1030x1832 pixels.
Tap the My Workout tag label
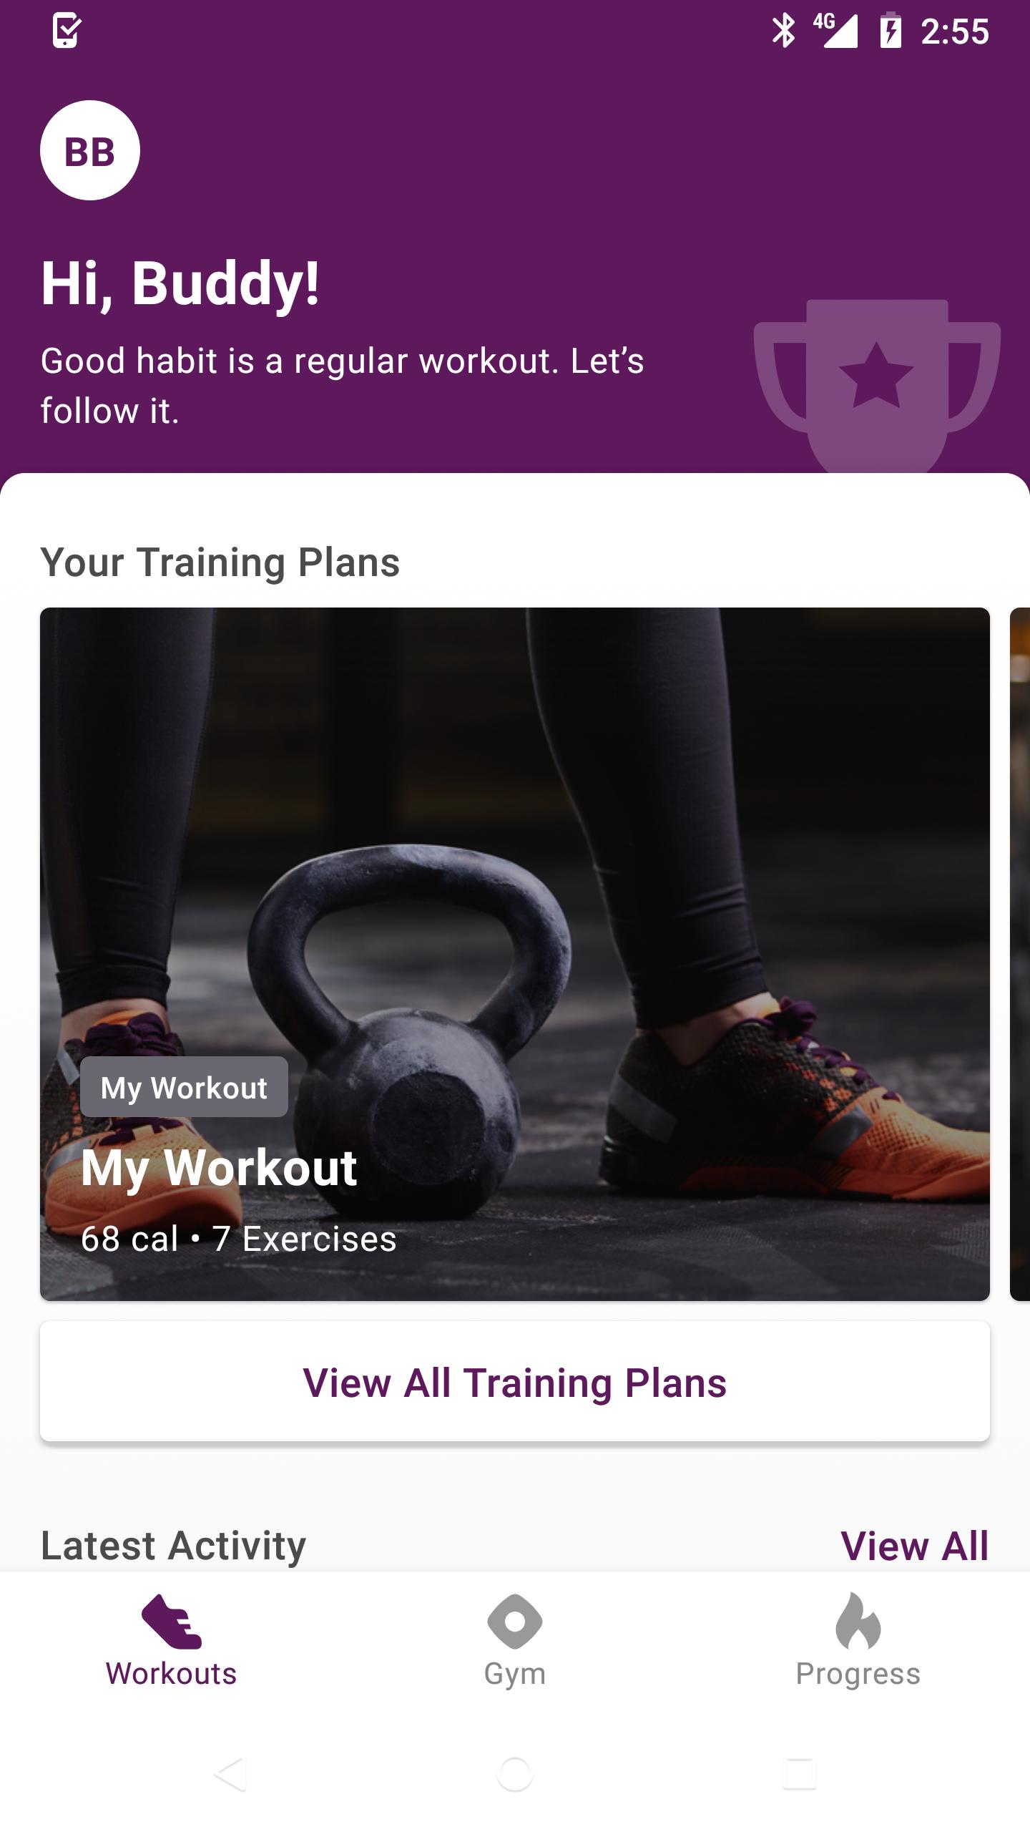click(184, 1087)
